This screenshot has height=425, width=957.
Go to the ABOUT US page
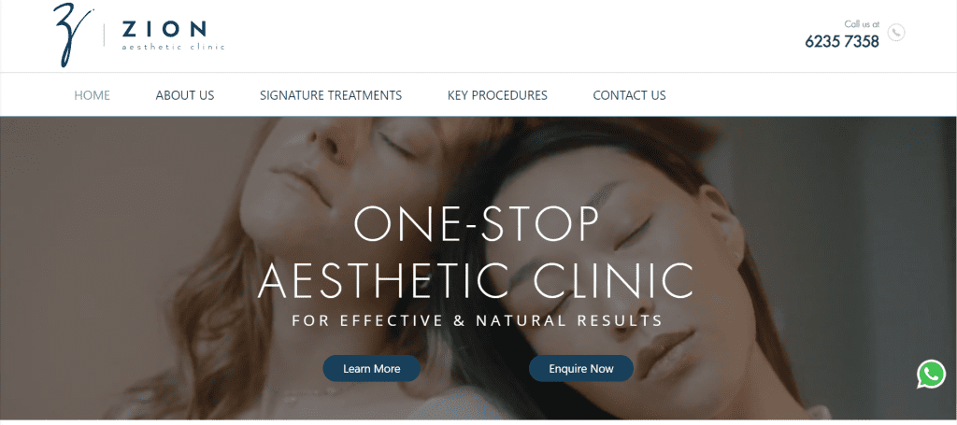click(185, 95)
